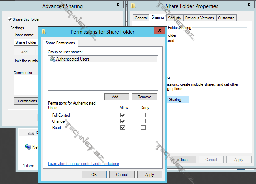Click the drive icon in Explorer window
256x184 pixels.
[x=31, y=133]
